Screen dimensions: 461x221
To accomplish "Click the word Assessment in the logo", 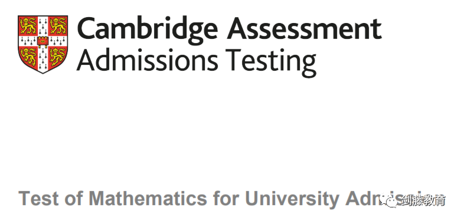I will tap(305, 28).
